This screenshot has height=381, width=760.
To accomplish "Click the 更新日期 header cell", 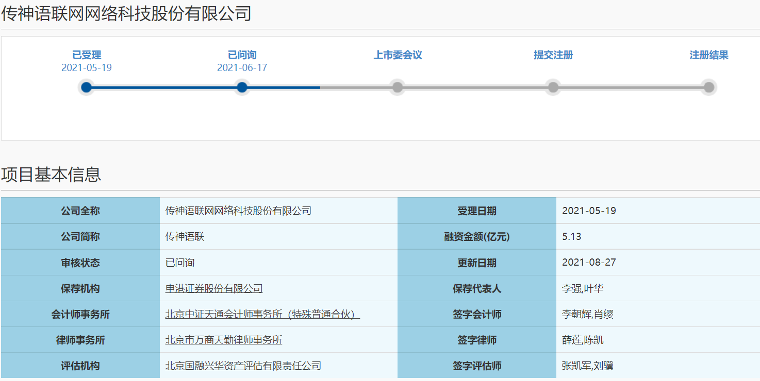I will (477, 263).
